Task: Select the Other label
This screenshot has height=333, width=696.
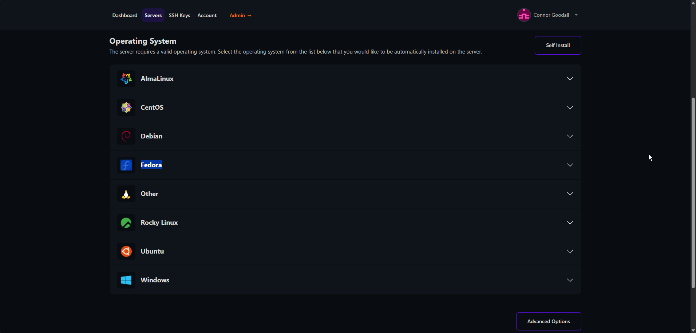Action: pos(150,194)
